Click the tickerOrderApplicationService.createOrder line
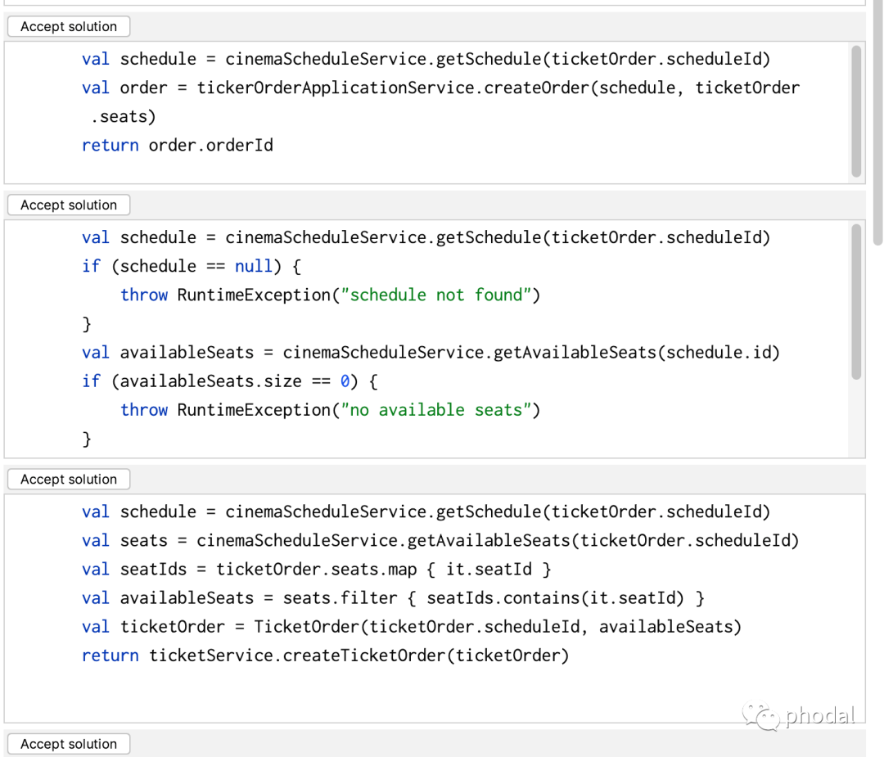The height and width of the screenshot is (757, 884). [x=441, y=88]
